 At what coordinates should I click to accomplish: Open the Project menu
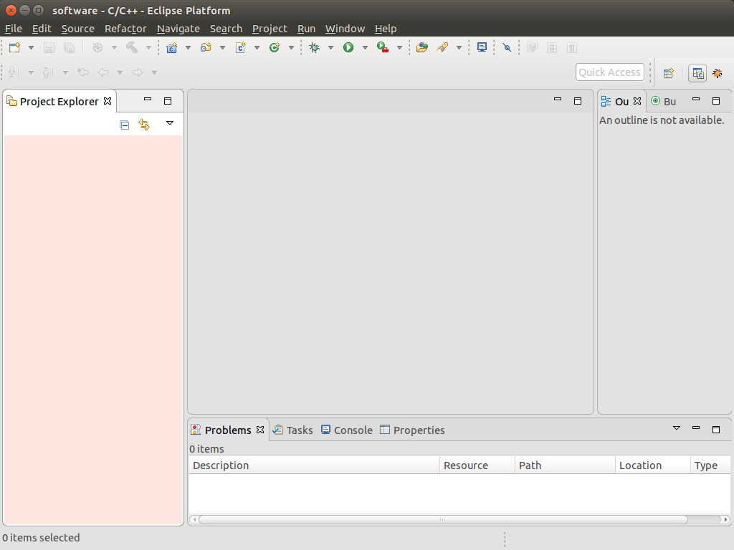pos(270,29)
